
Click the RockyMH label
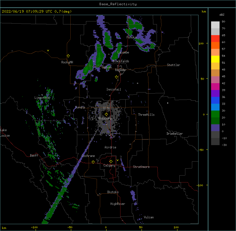tap(67, 62)
